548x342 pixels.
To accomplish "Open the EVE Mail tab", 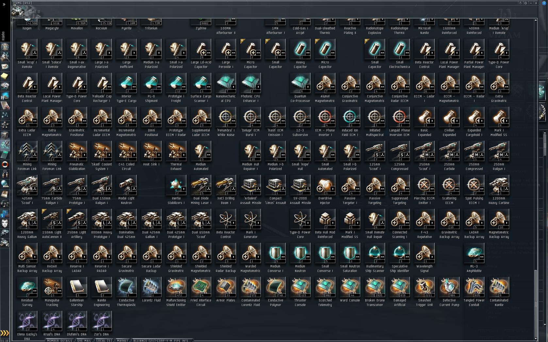I will [85, 340].
